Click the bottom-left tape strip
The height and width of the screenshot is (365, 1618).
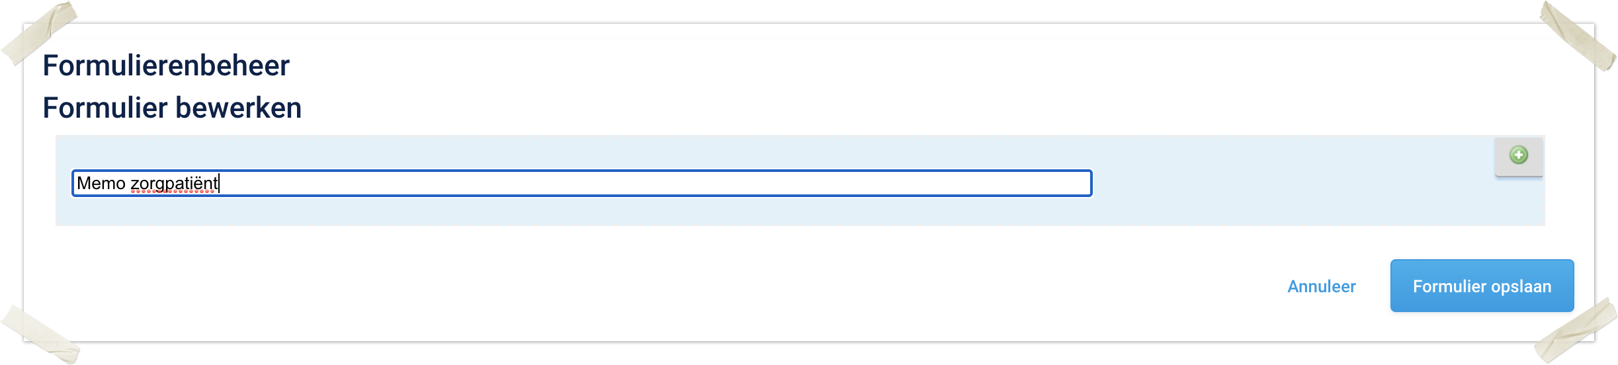point(40,333)
